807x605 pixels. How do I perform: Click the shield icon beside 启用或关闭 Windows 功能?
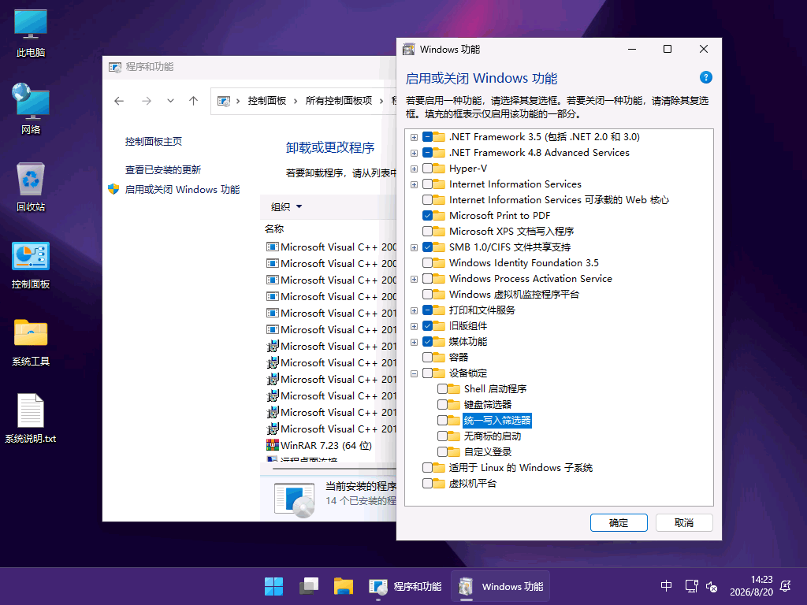(x=113, y=189)
